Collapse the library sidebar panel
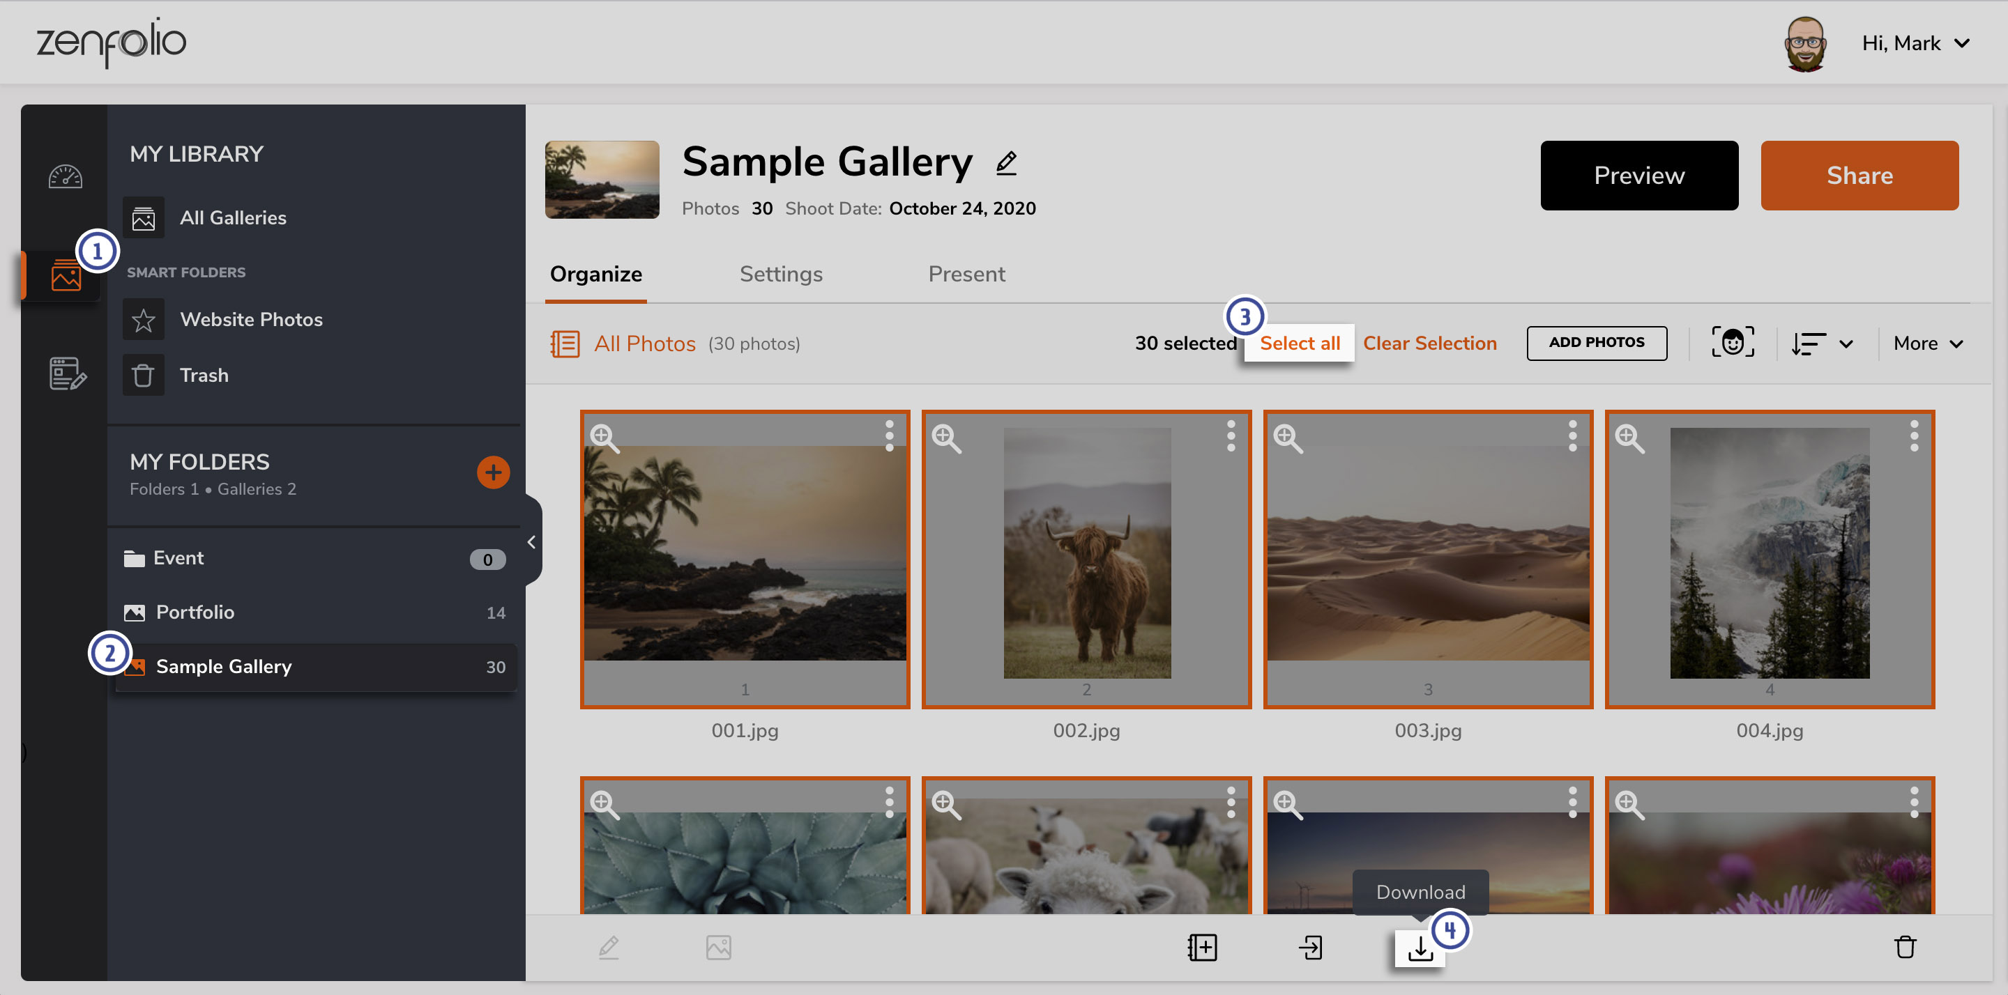2008x995 pixels. tap(531, 541)
